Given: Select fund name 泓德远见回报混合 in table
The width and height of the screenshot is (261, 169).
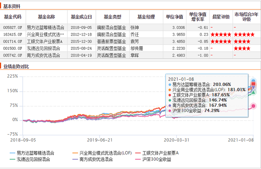Looking at the screenshot, I should [44, 49].
